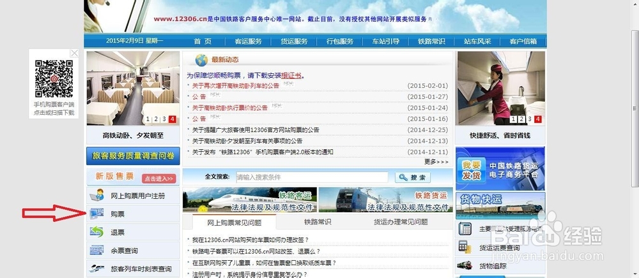Click 余票查询 link text

[x=125, y=251]
